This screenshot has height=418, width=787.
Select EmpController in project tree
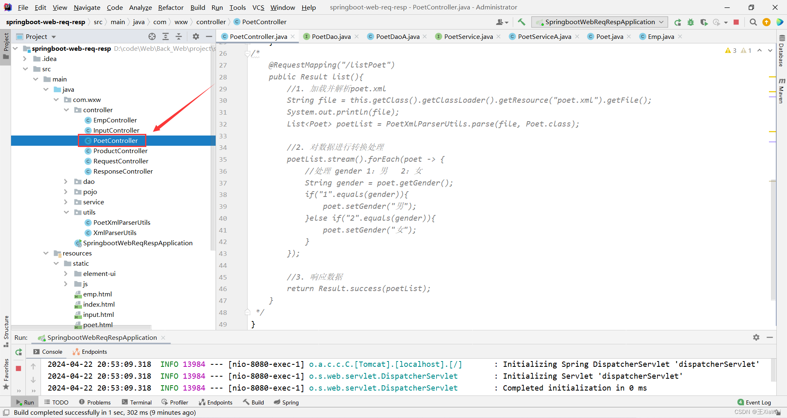point(115,120)
